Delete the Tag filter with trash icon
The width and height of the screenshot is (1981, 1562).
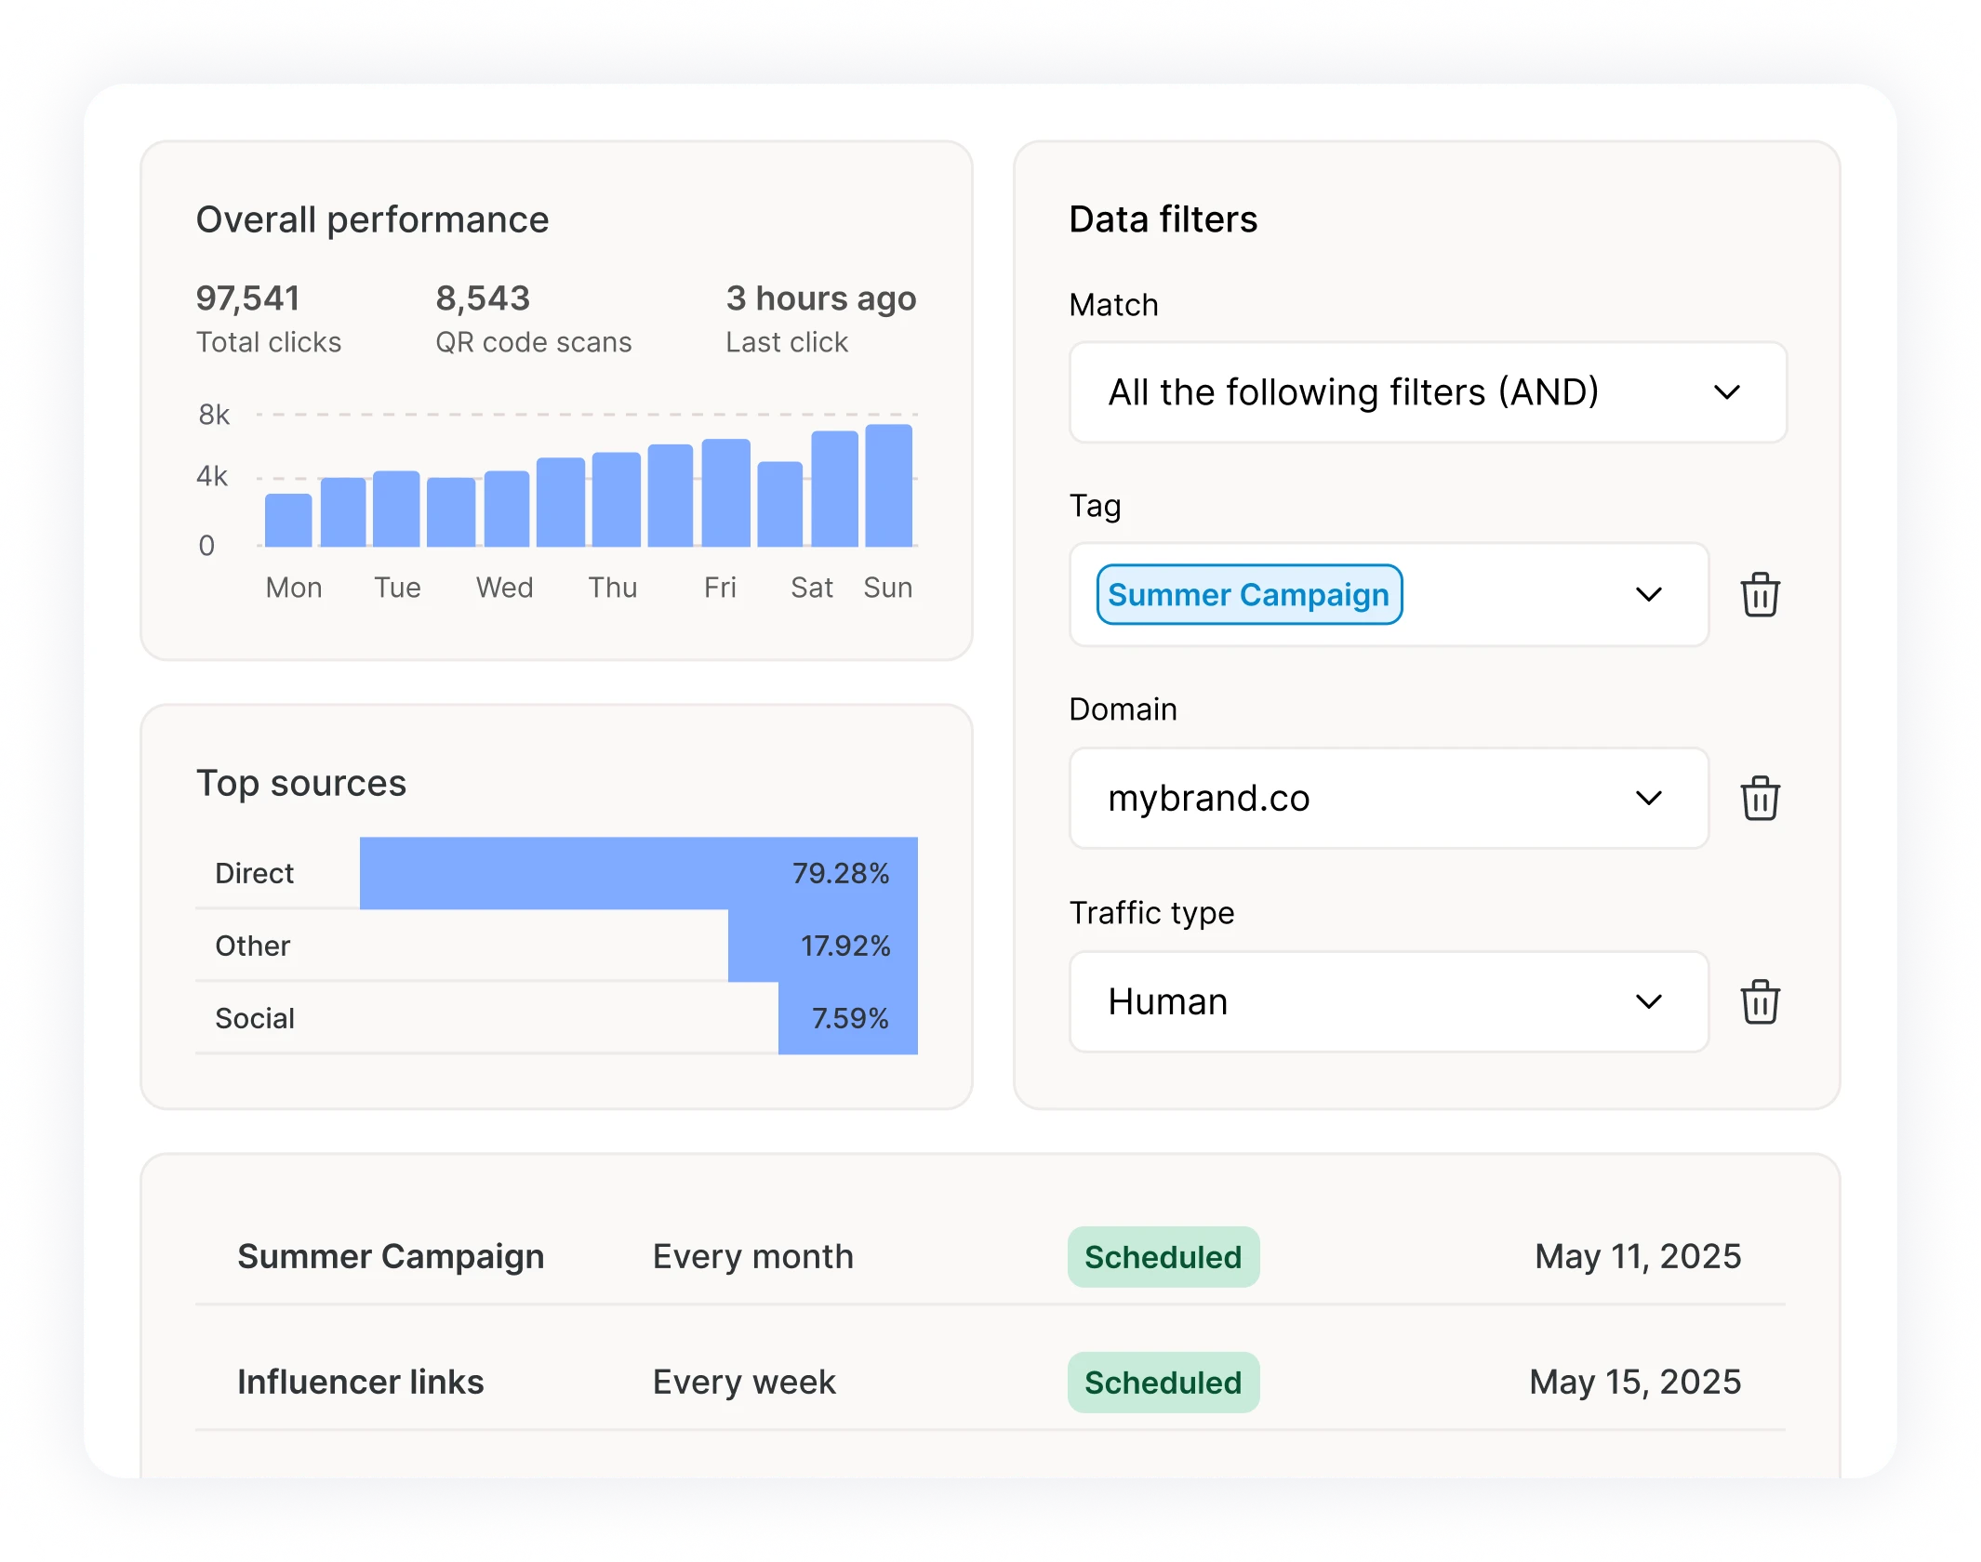(x=1760, y=595)
